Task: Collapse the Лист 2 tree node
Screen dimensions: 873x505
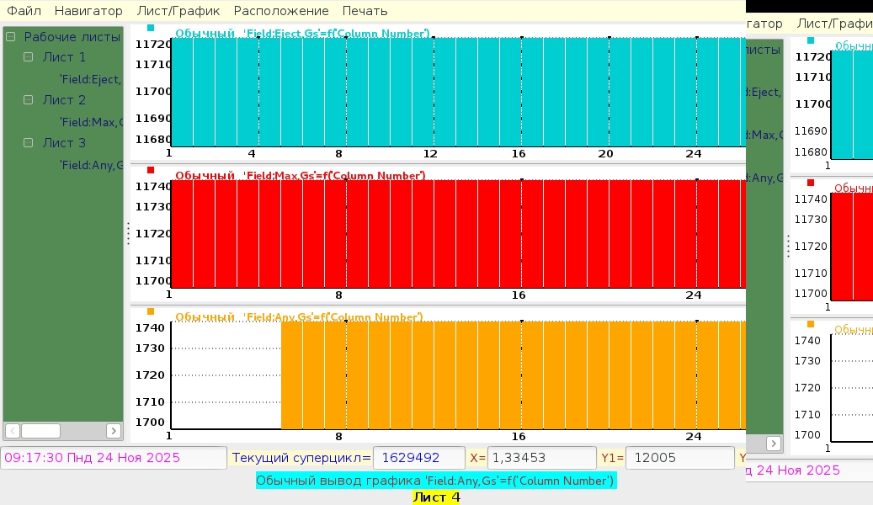Action: [x=29, y=100]
